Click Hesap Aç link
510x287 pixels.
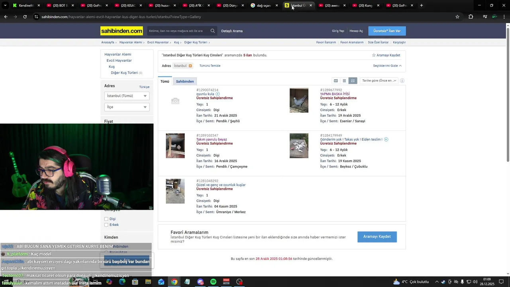tap(356, 31)
